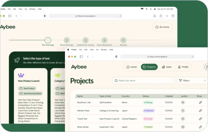Reload the page in the front browser window
The width and height of the screenshot is (208, 132).
pos(193,57)
